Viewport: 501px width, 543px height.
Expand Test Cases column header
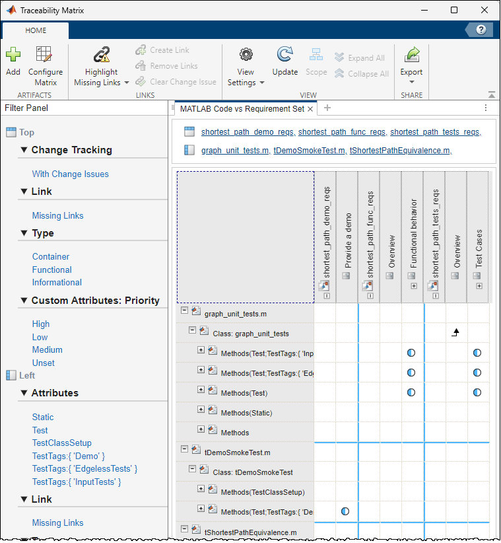(479, 286)
